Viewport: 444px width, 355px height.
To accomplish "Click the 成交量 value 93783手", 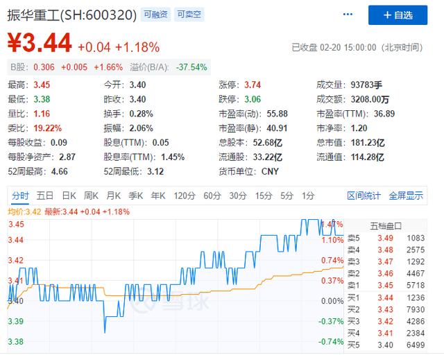I will [366, 85].
